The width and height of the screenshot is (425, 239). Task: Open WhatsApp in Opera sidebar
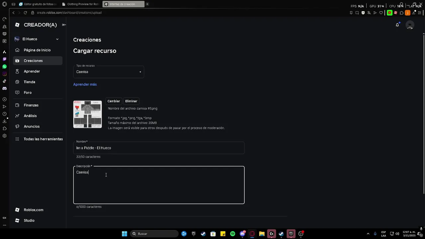[4, 67]
